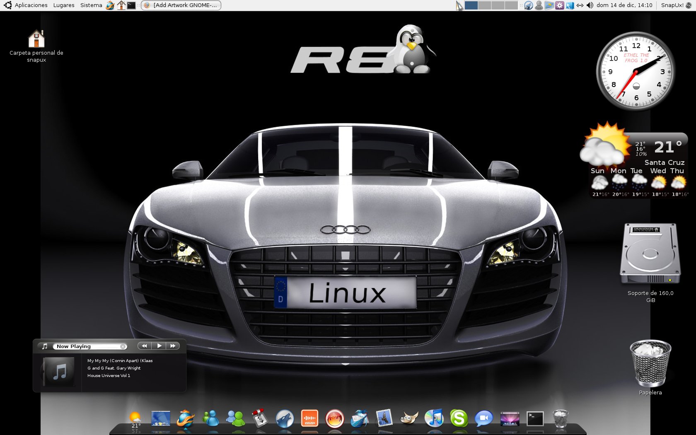Click the previous track button
696x435 pixels.
[144, 346]
